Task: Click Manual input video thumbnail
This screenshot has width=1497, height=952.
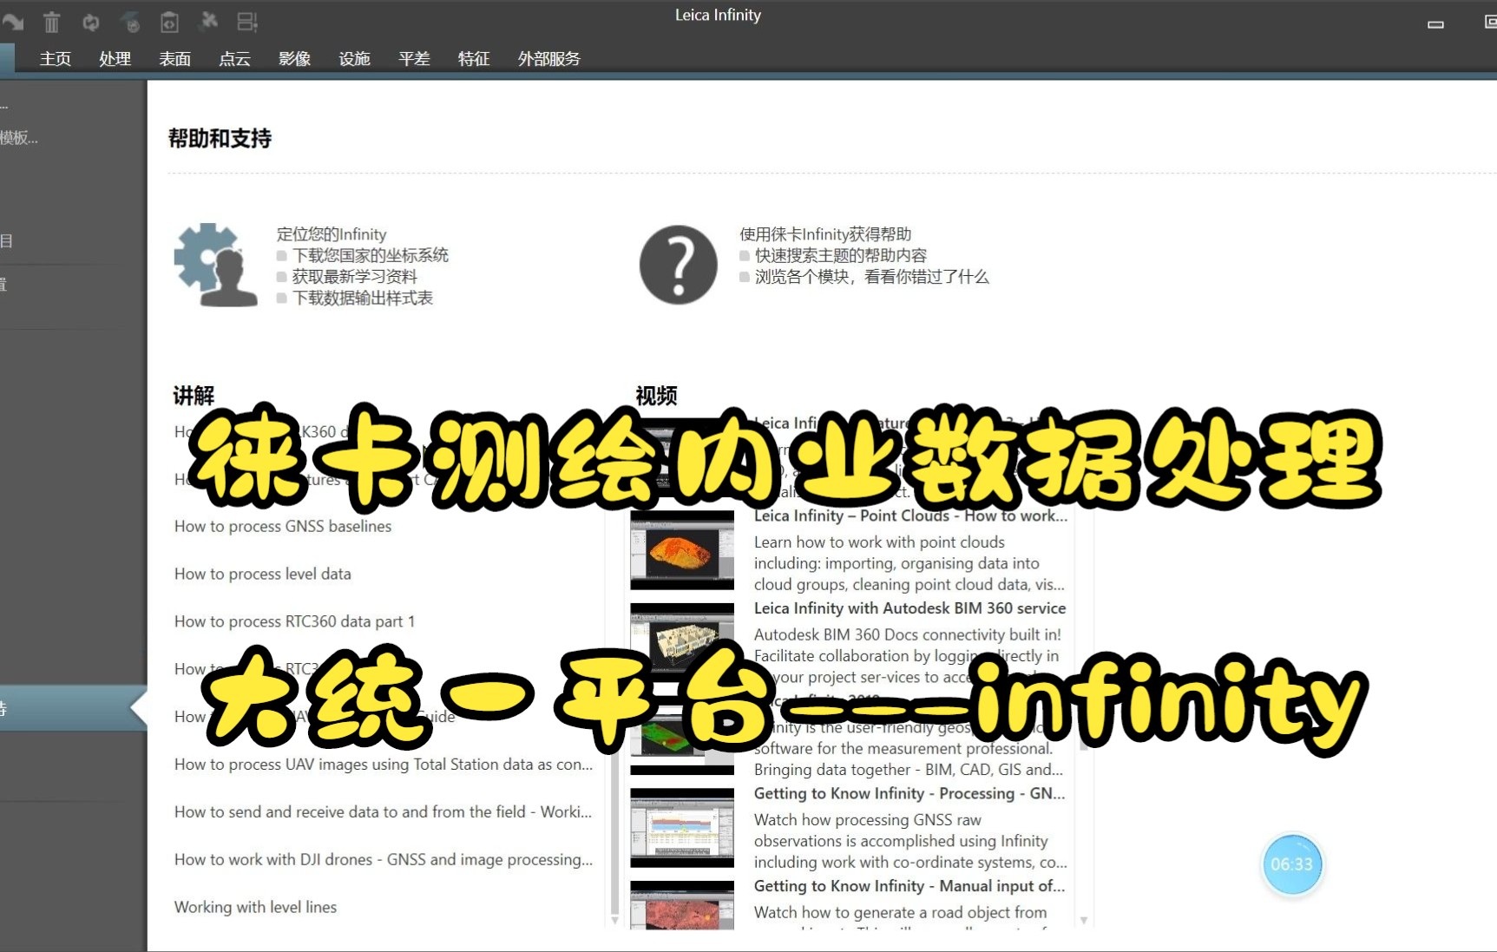Action: tap(682, 905)
